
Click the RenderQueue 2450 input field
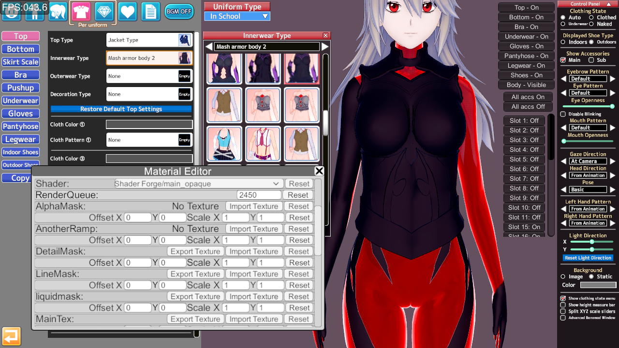click(x=259, y=195)
